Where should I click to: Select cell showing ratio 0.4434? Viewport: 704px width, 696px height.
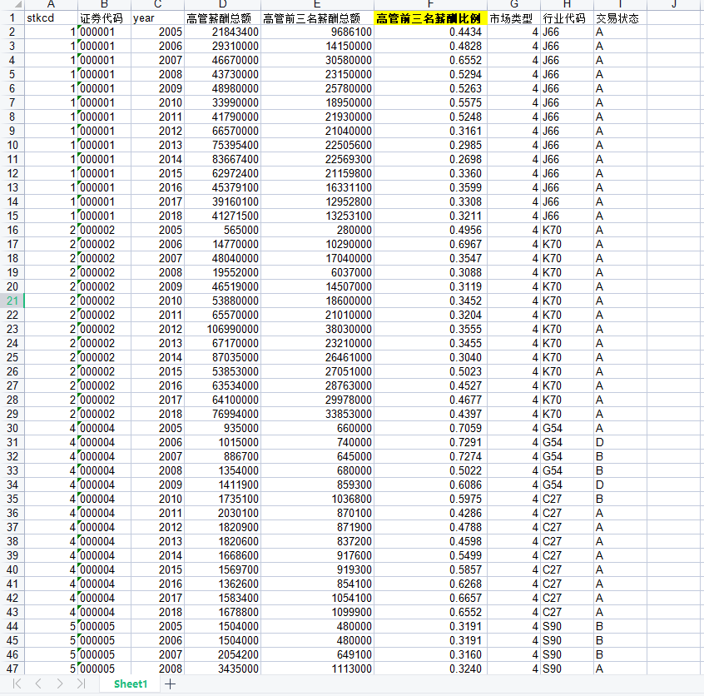(x=430, y=32)
